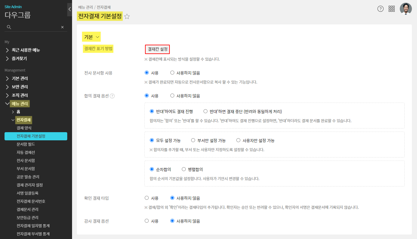417x239 pixels.
Task: Expand 조직 관리 in sidebar
Action: click(20, 95)
